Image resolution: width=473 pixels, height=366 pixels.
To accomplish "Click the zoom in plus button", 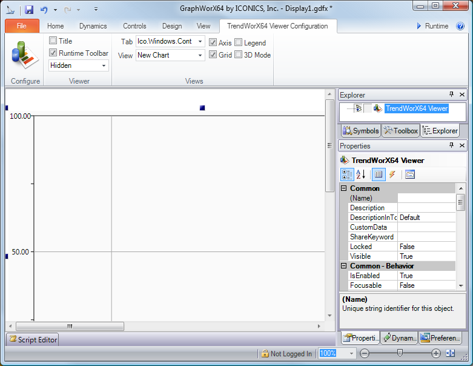I will coord(435,353).
